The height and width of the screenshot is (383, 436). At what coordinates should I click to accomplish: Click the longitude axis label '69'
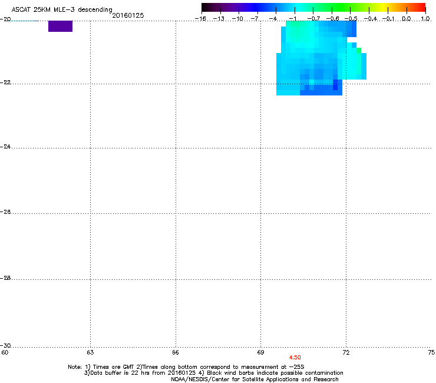[260, 353]
